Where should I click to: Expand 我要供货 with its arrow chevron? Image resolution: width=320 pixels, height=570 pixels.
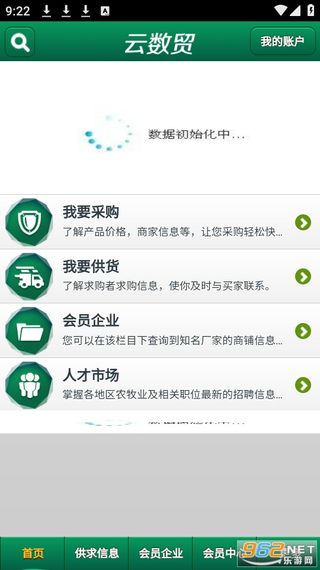303,277
